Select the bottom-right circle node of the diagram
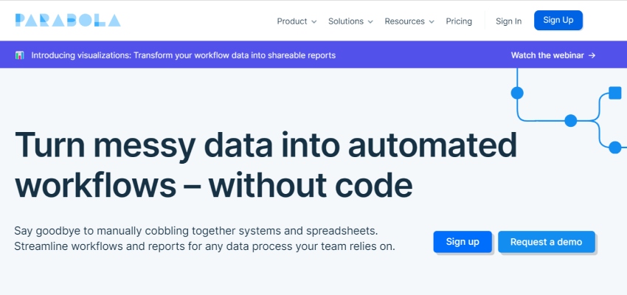This screenshot has height=295, width=627. 614,147
